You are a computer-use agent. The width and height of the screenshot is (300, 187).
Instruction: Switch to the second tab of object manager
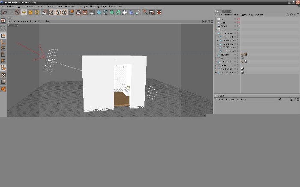[x=227, y=11]
